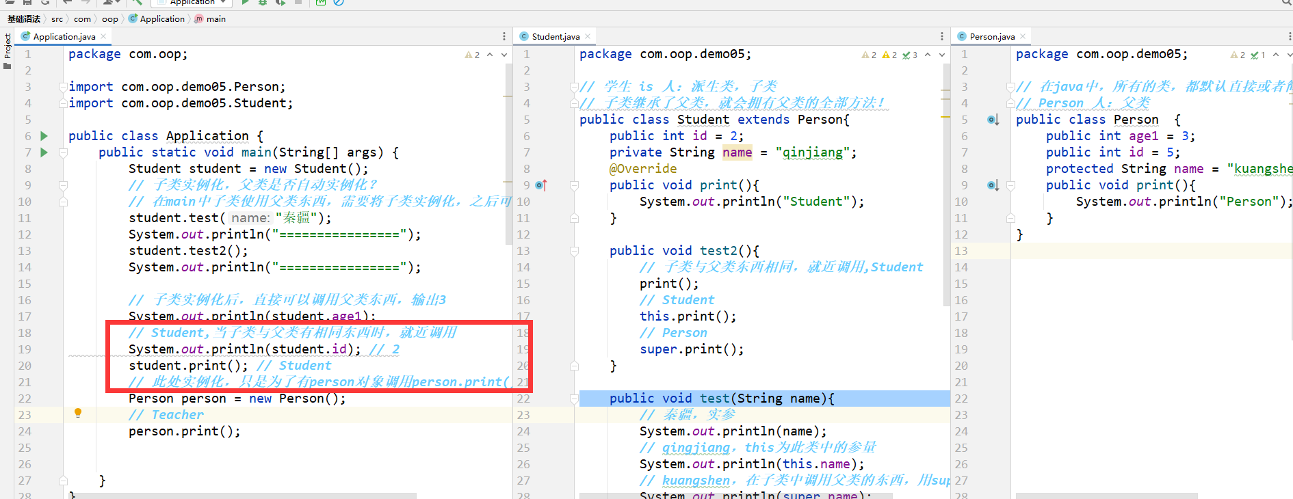Close the Student.java tab

588,36
